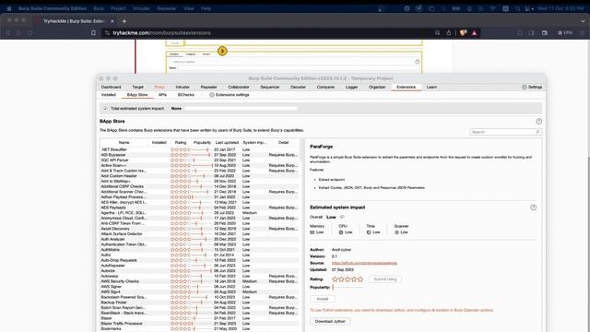Open the Brave wallet icon in the toolbar

coord(545,33)
